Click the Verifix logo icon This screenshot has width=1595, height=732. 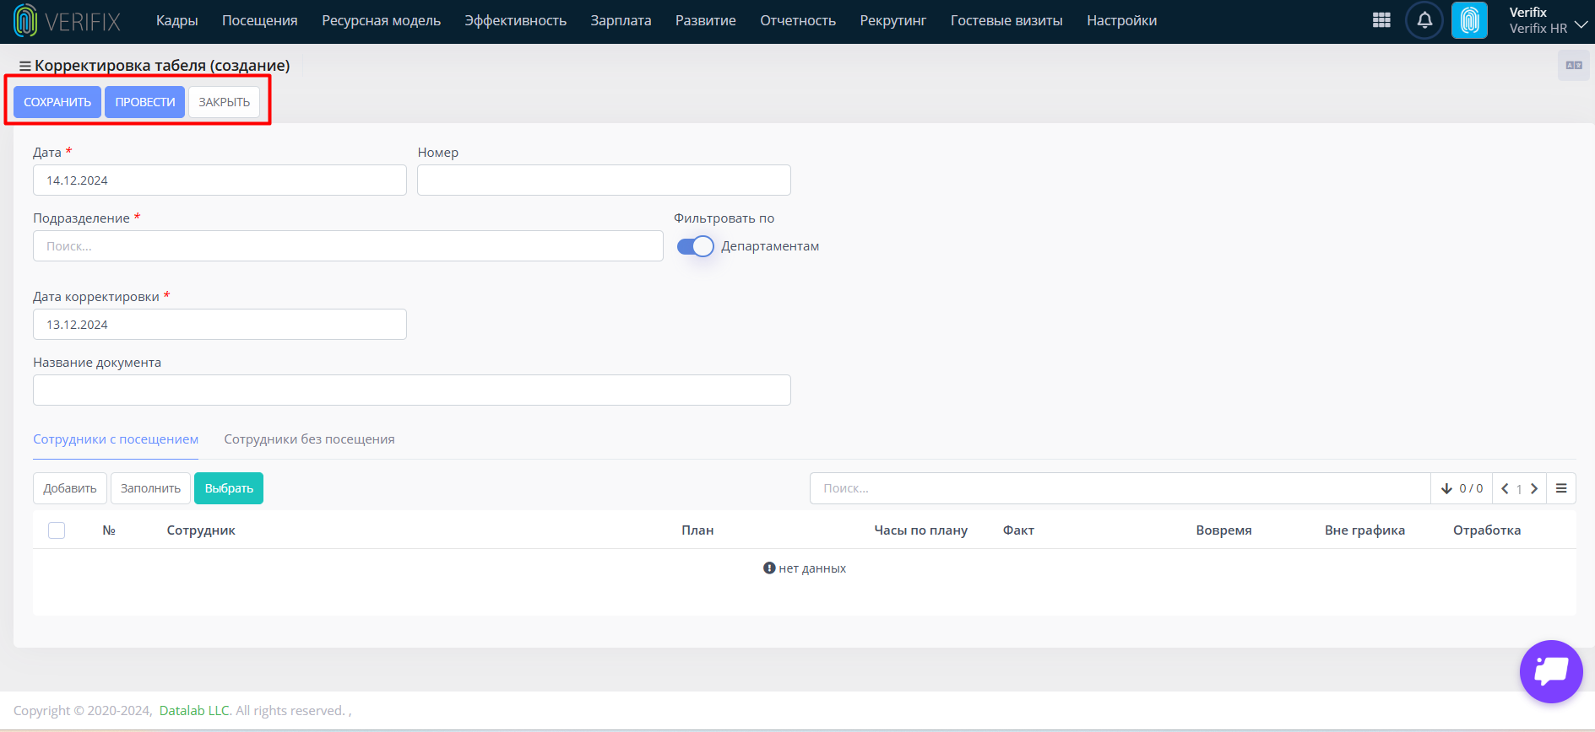point(25,20)
